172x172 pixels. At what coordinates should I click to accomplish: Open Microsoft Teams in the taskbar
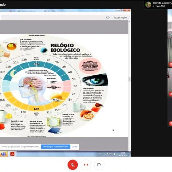(x=3, y=154)
